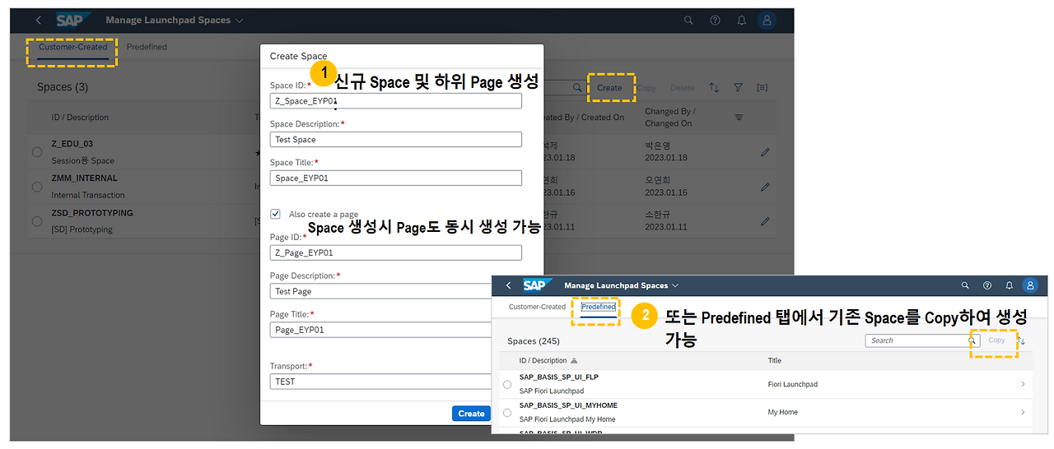Open notifications bell in Predefined window header
Image resolution: width=1054 pixels, height=449 pixels.
1009,285
